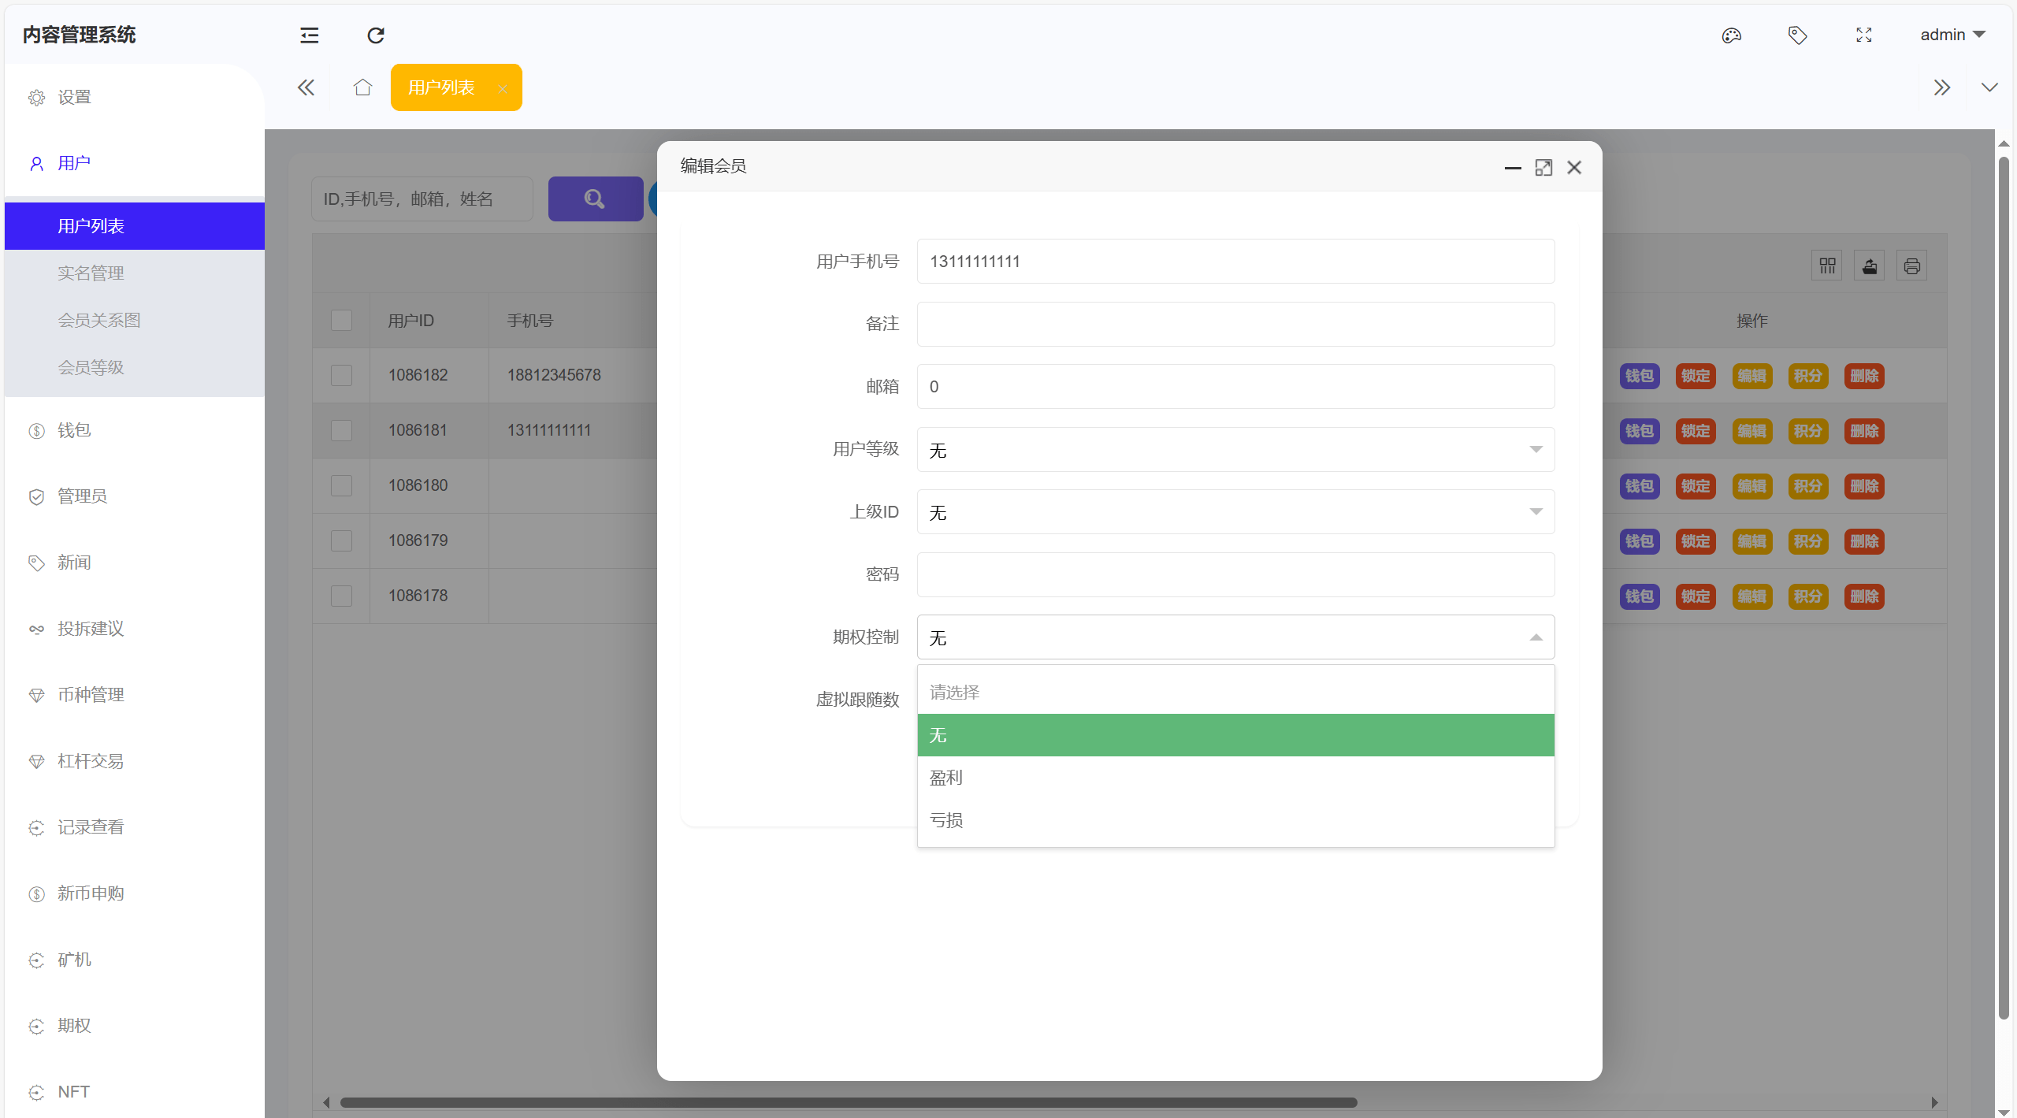Image resolution: width=2017 pixels, height=1118 pixels.
Task: Open the print icon for the user table
Action: click(x=1912, y=266)
